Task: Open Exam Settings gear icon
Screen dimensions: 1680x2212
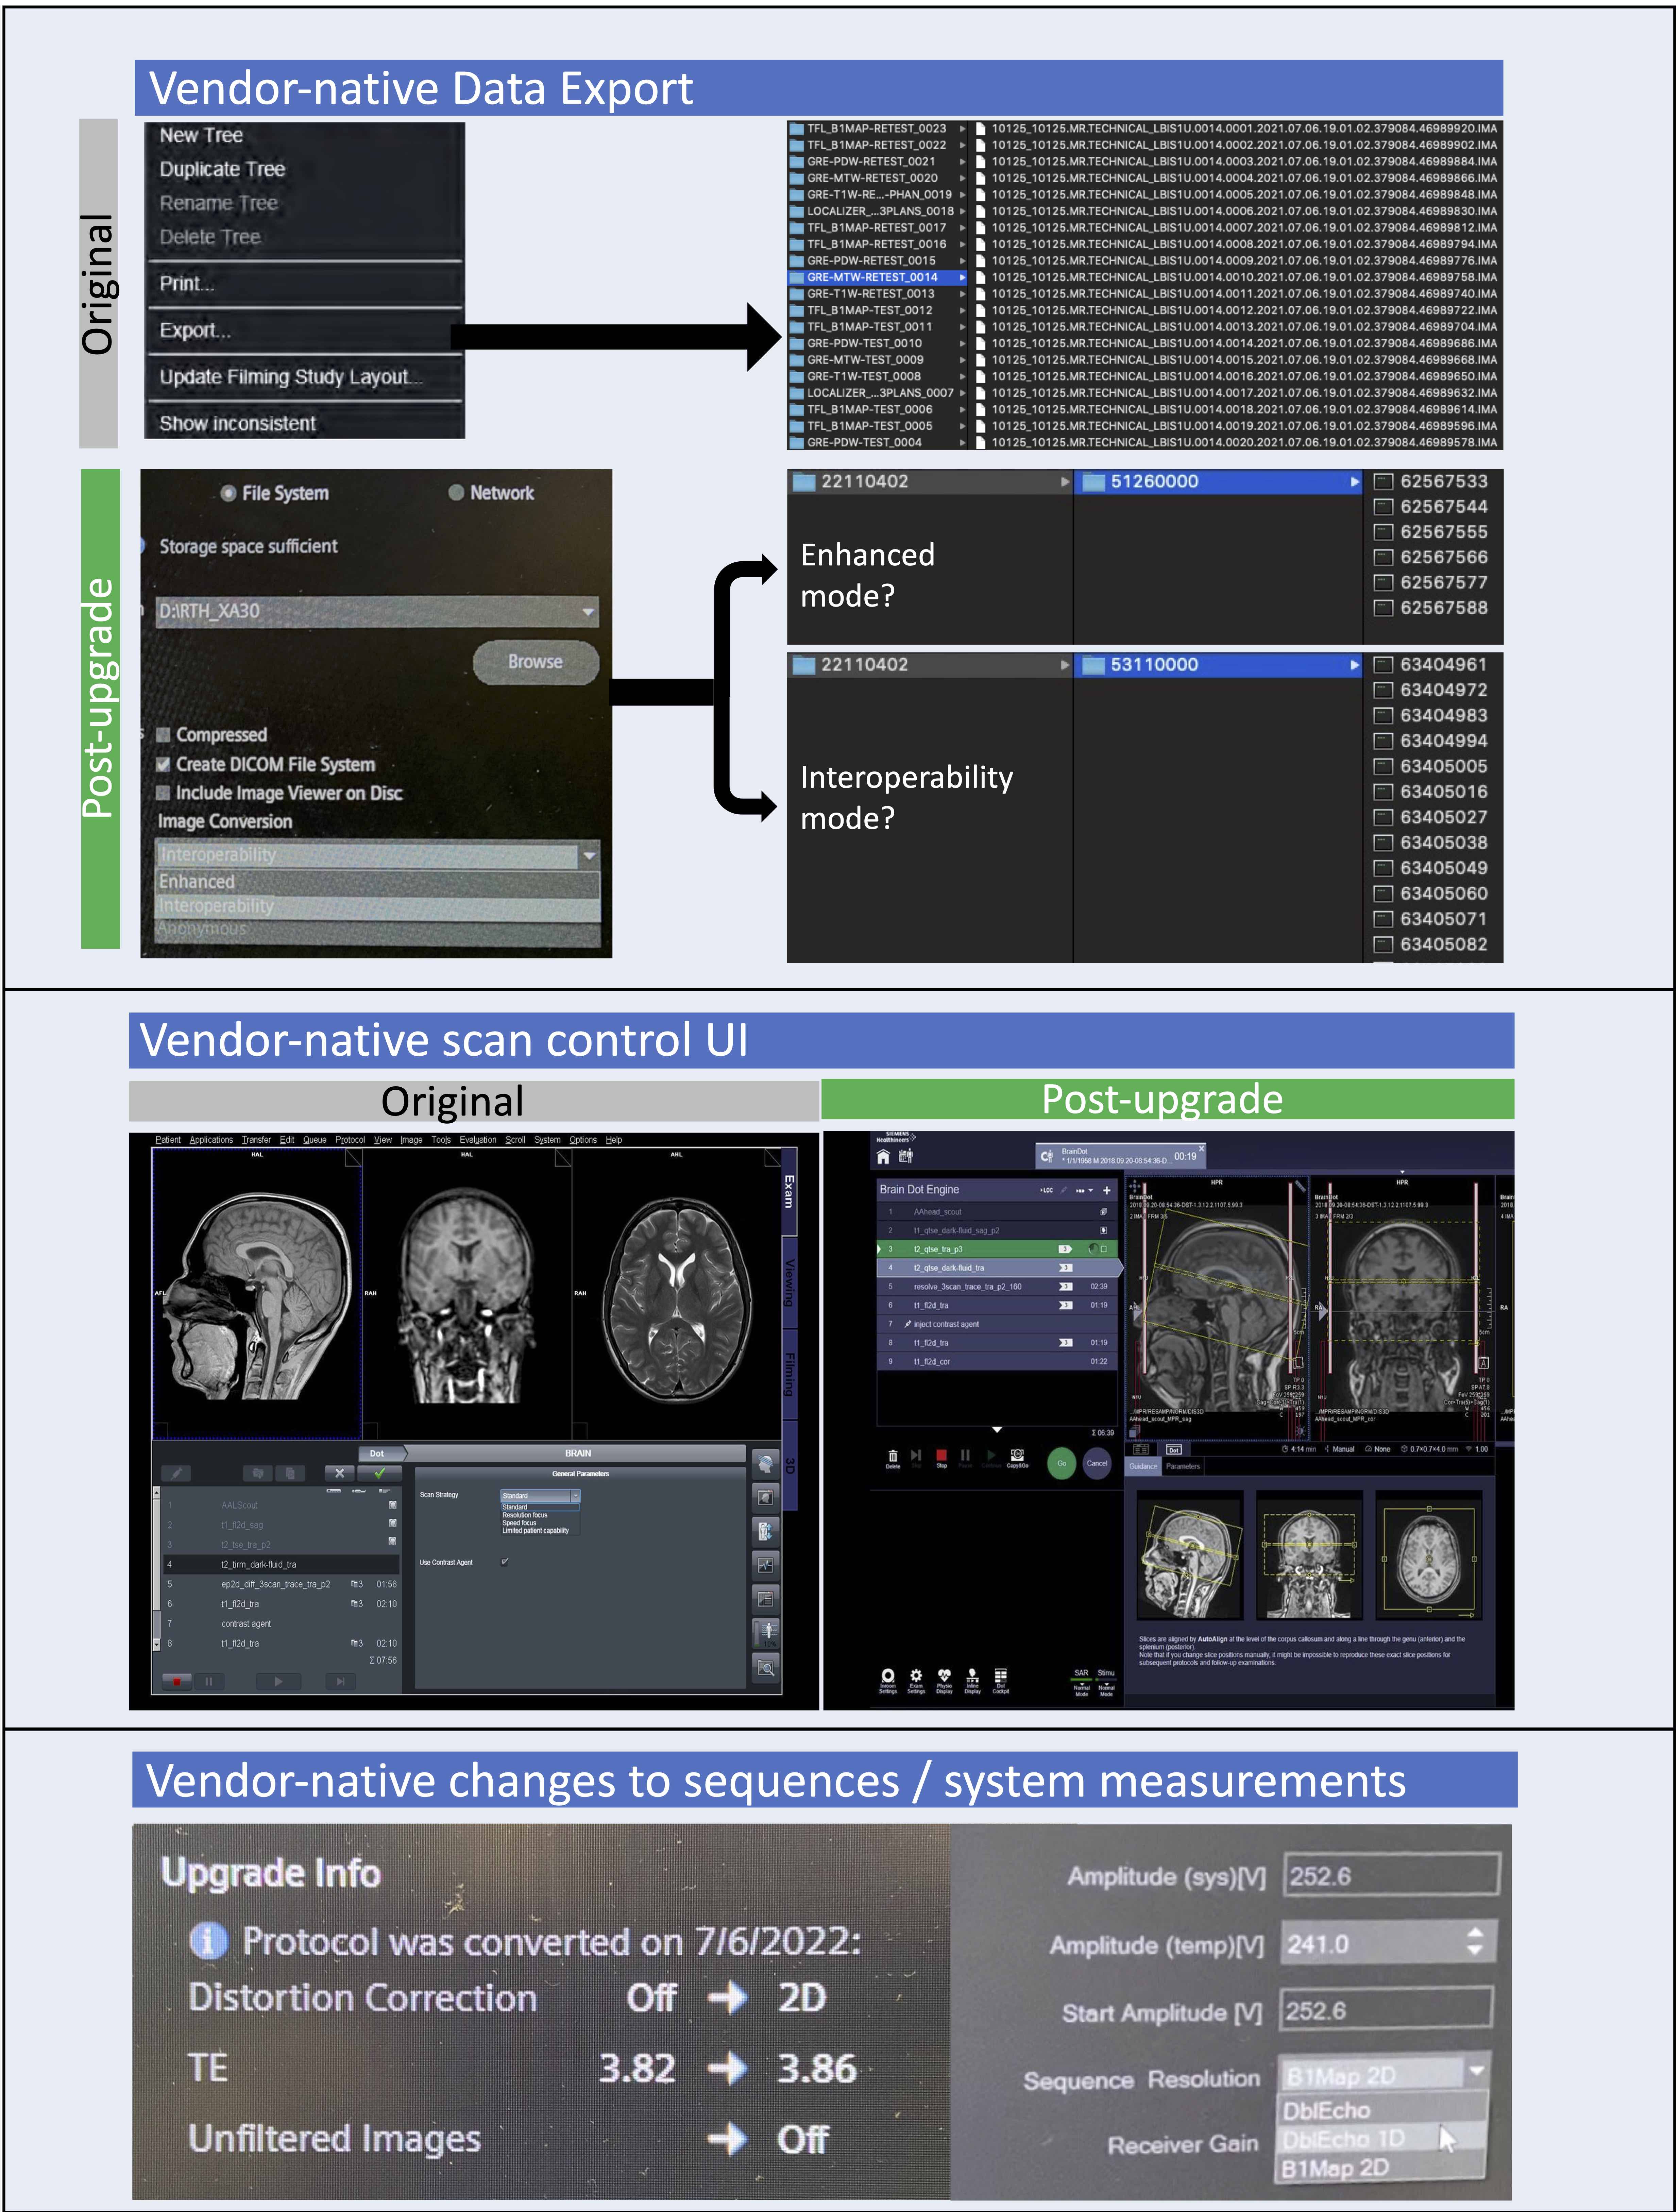Action: click(916, 1675)
